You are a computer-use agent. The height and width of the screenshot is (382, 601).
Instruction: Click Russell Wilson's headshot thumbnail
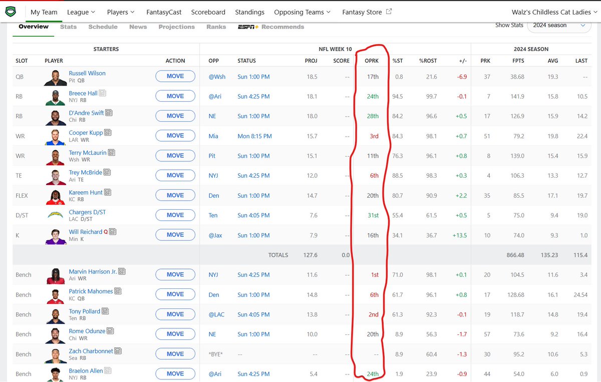pos(55,78)
